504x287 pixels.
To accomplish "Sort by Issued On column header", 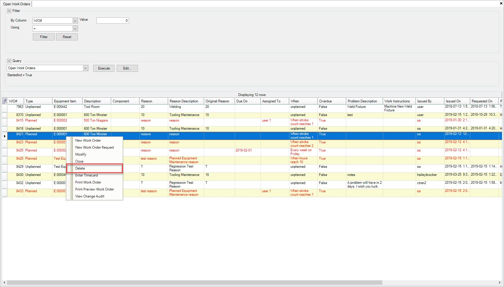I will pyautogui.click(x=457, y=101).
